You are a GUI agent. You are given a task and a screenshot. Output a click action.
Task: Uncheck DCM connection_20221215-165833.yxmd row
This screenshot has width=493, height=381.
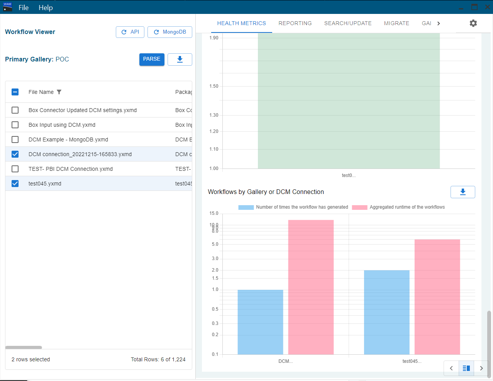tap(15, 154)
